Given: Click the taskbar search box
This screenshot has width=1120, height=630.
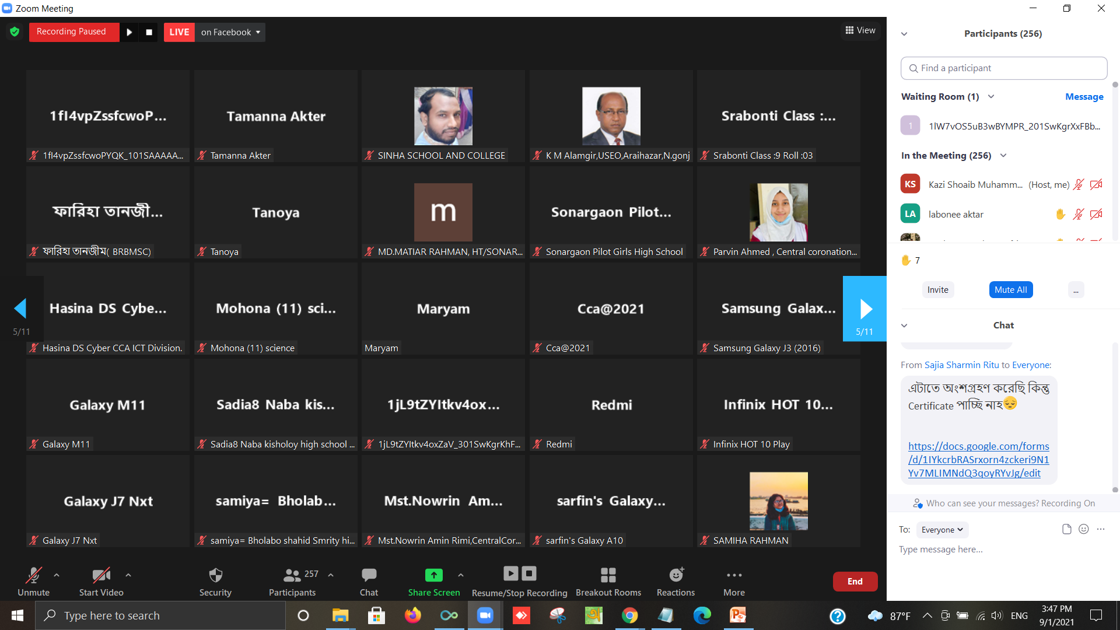Looking at the screenshot, I should (x=160, y=615).
